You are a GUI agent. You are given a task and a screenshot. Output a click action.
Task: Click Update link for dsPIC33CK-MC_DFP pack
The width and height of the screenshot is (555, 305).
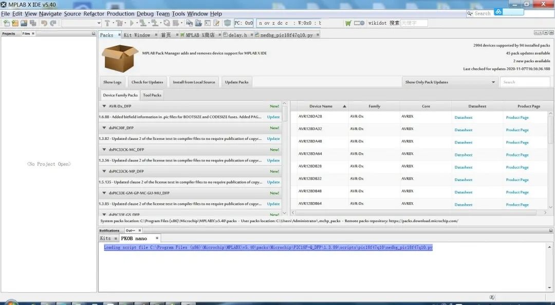[273, 160]
